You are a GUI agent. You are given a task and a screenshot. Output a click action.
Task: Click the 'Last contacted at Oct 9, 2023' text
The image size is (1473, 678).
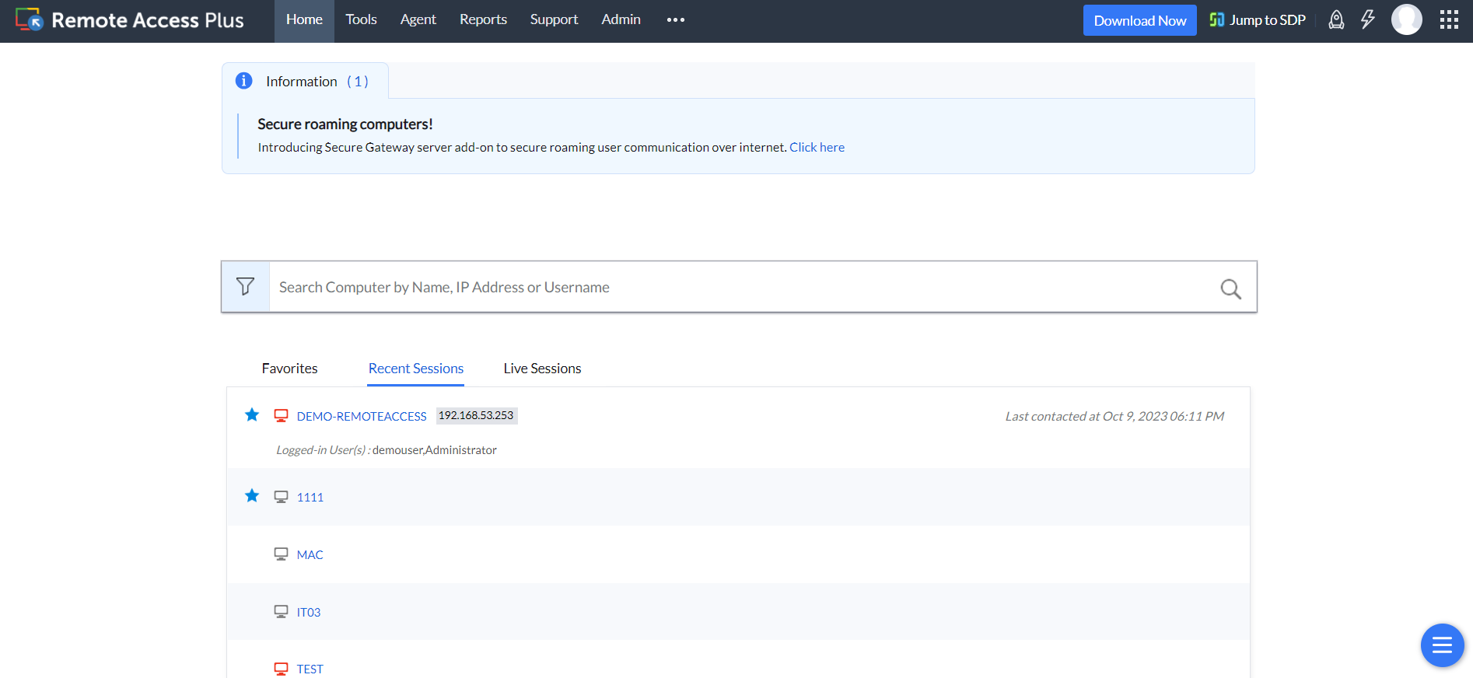(1114, 417)
